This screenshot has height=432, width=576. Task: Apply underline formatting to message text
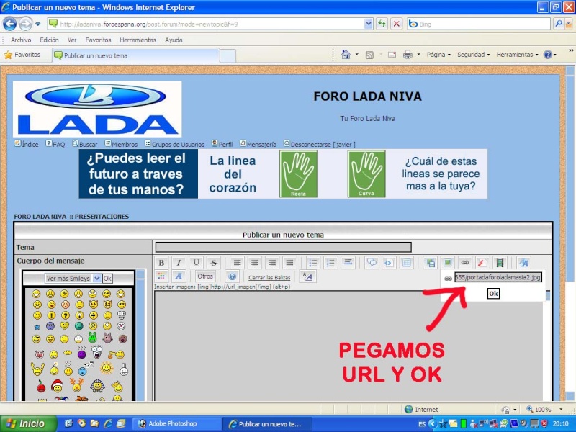coord(196,263)
